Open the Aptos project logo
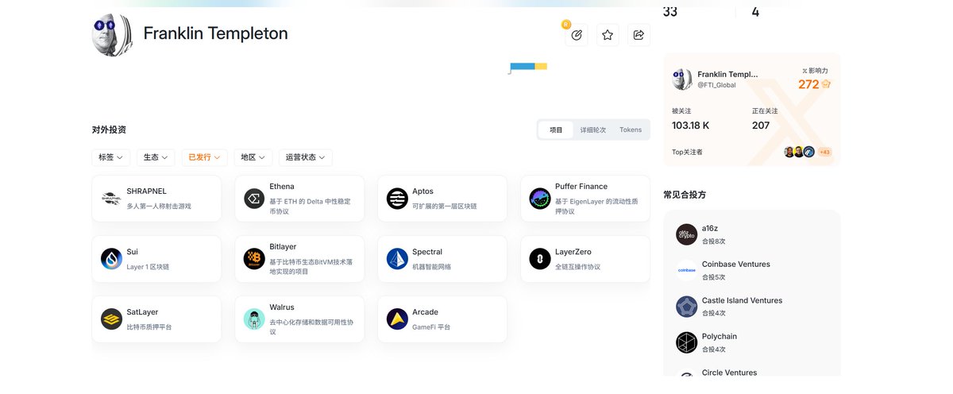The width and height of the screenshot is (953, 394). point(397,199)
